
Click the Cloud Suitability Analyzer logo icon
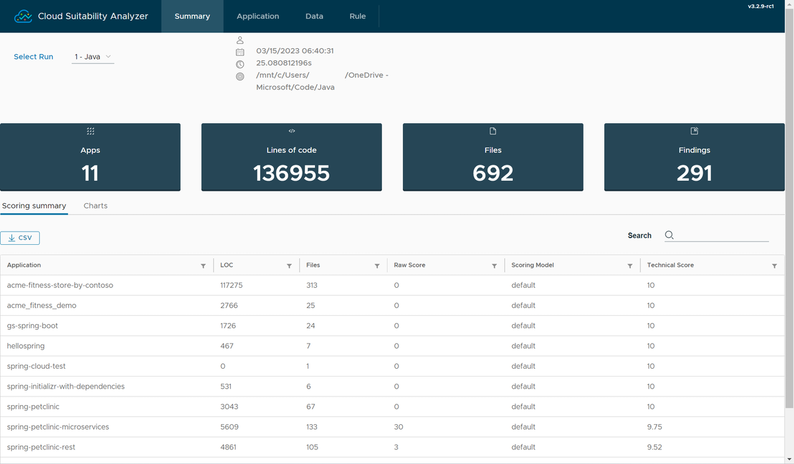click(23, 16)
